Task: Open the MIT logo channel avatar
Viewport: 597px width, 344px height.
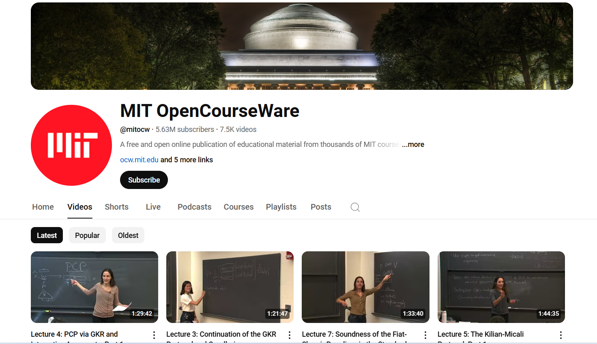Action: [x=71, y=145]
